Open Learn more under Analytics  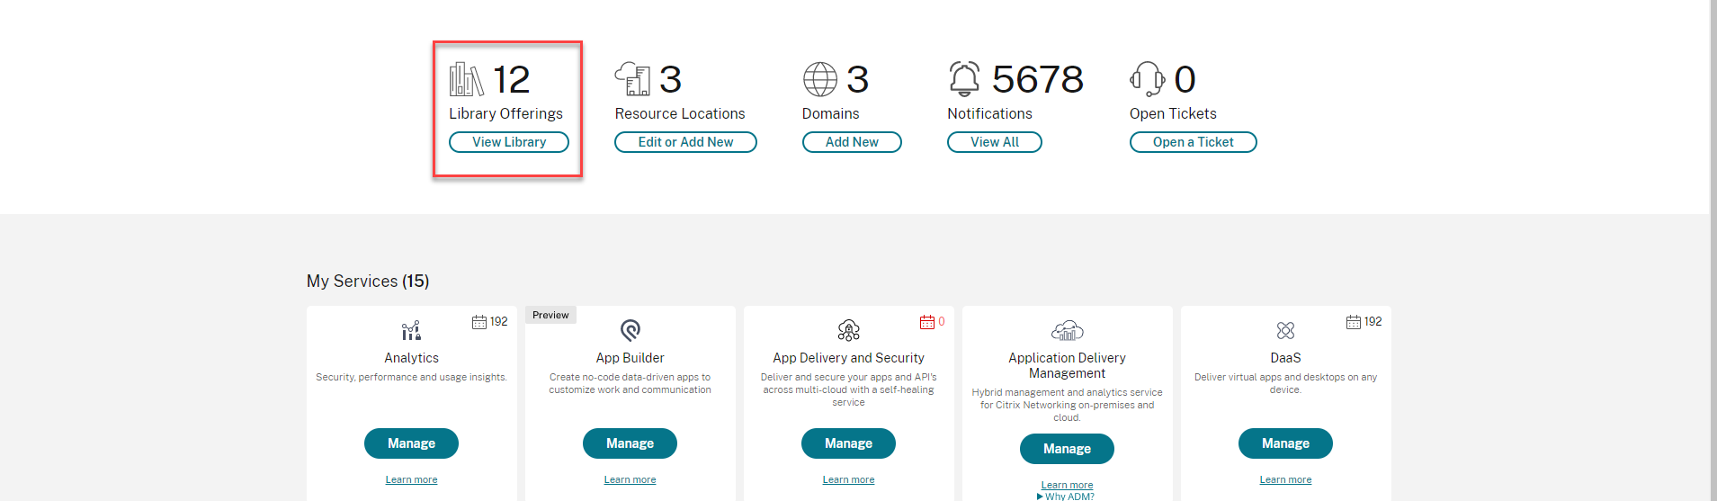[x=411, y=479]
